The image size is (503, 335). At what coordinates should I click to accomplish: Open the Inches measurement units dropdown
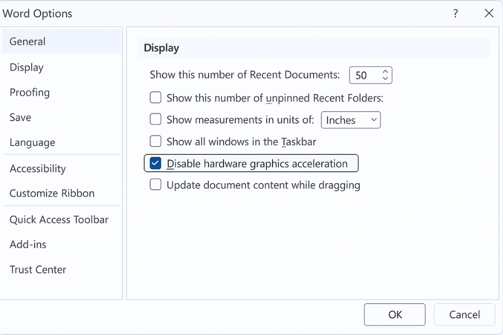point(350,120)
